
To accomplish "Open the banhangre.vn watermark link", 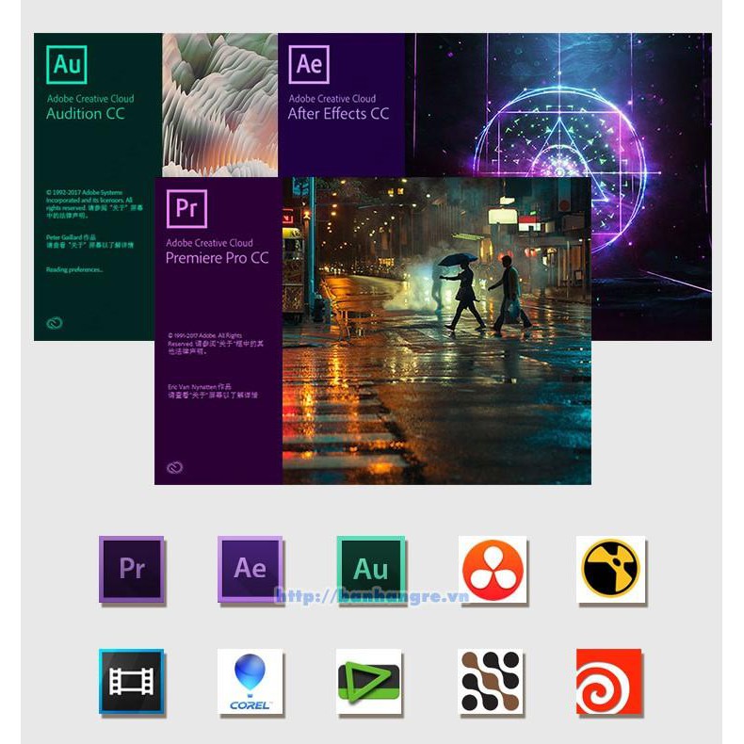I will (371, 596).
